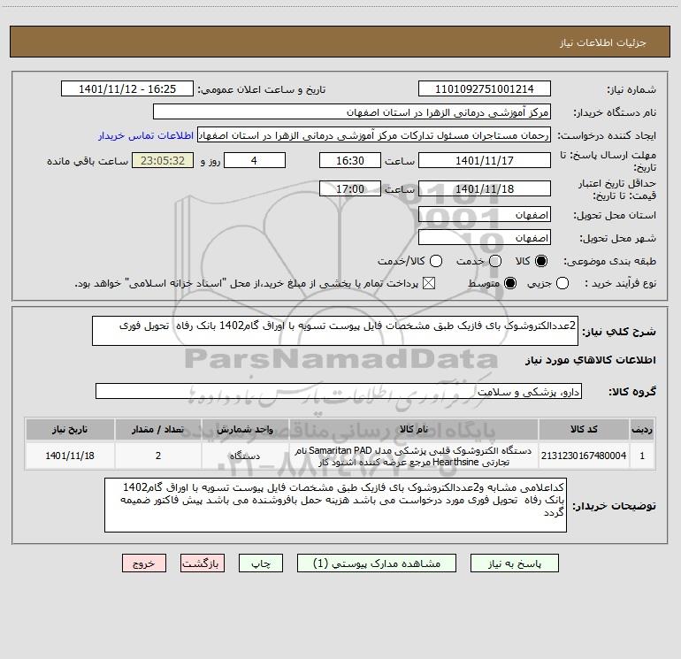The image size is (681, 659).
Task: Click شماره نیاز label
Action: tap(631, 89)
